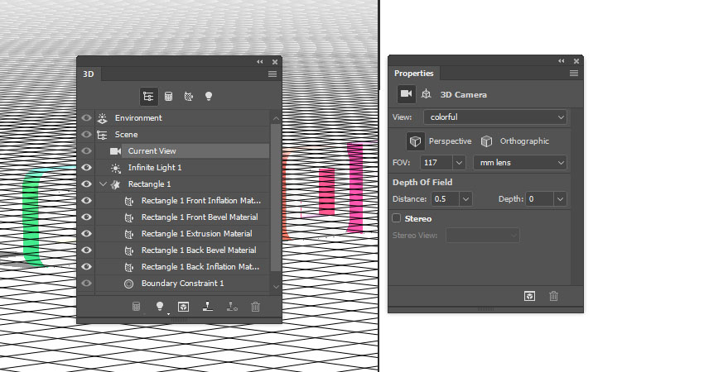This screenshot has width=704, height=372.
Task: Open the Depth value dropdown arrow
Action: click(560, 199)
